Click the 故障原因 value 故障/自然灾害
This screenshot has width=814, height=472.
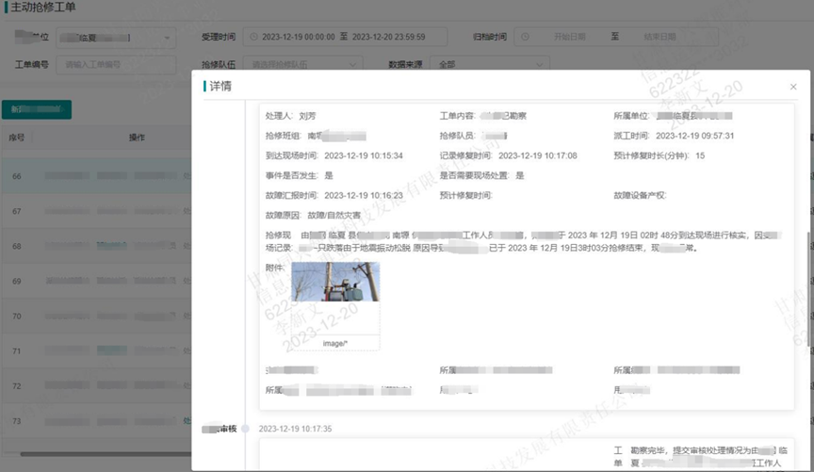pyautogui.click(x=334, y=215)
